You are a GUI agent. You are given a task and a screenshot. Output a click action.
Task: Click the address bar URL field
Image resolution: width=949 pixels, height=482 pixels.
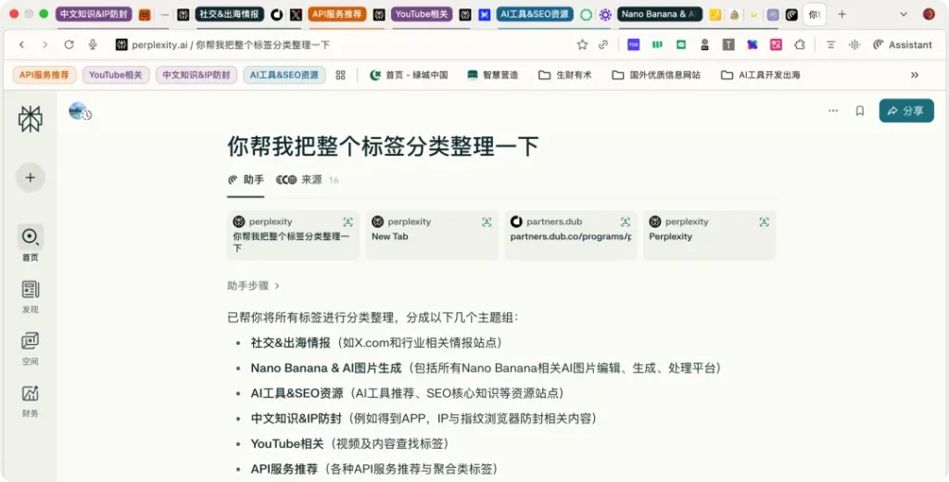tap(339, 44)
